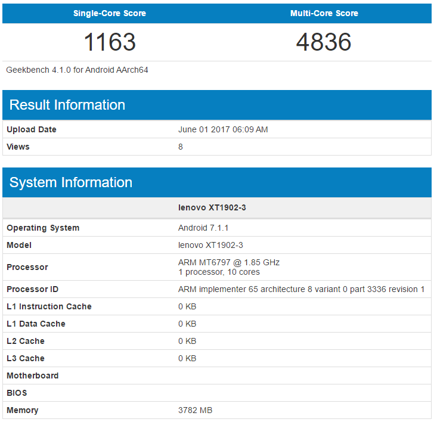The image size is (434, 422).
Task: Click the Processor ID label
Action: tap(32, 289)
